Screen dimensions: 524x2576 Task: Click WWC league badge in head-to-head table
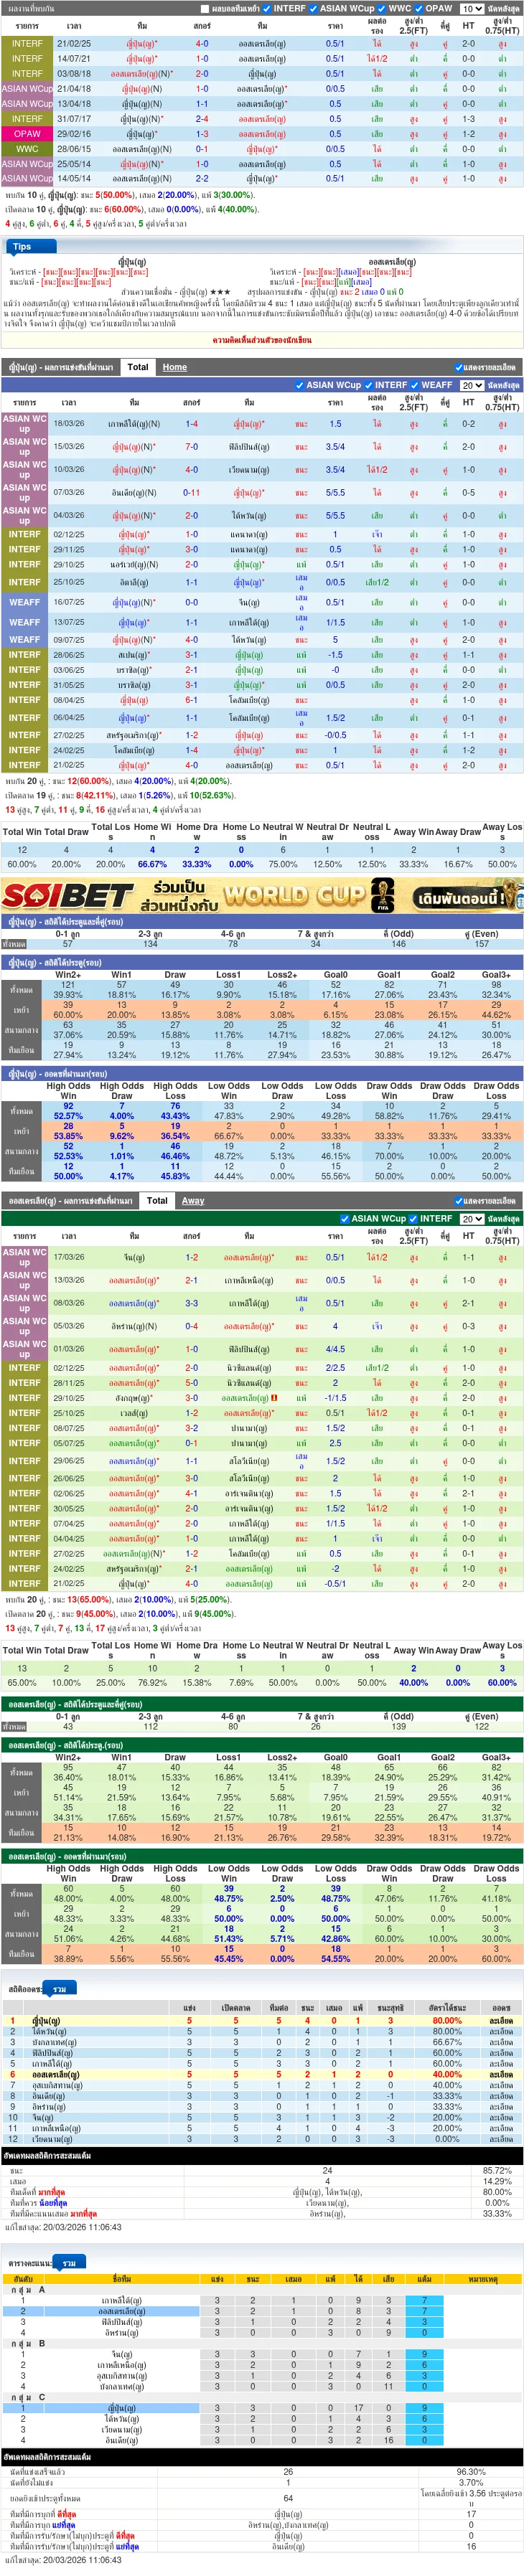(x=27, y=149)
